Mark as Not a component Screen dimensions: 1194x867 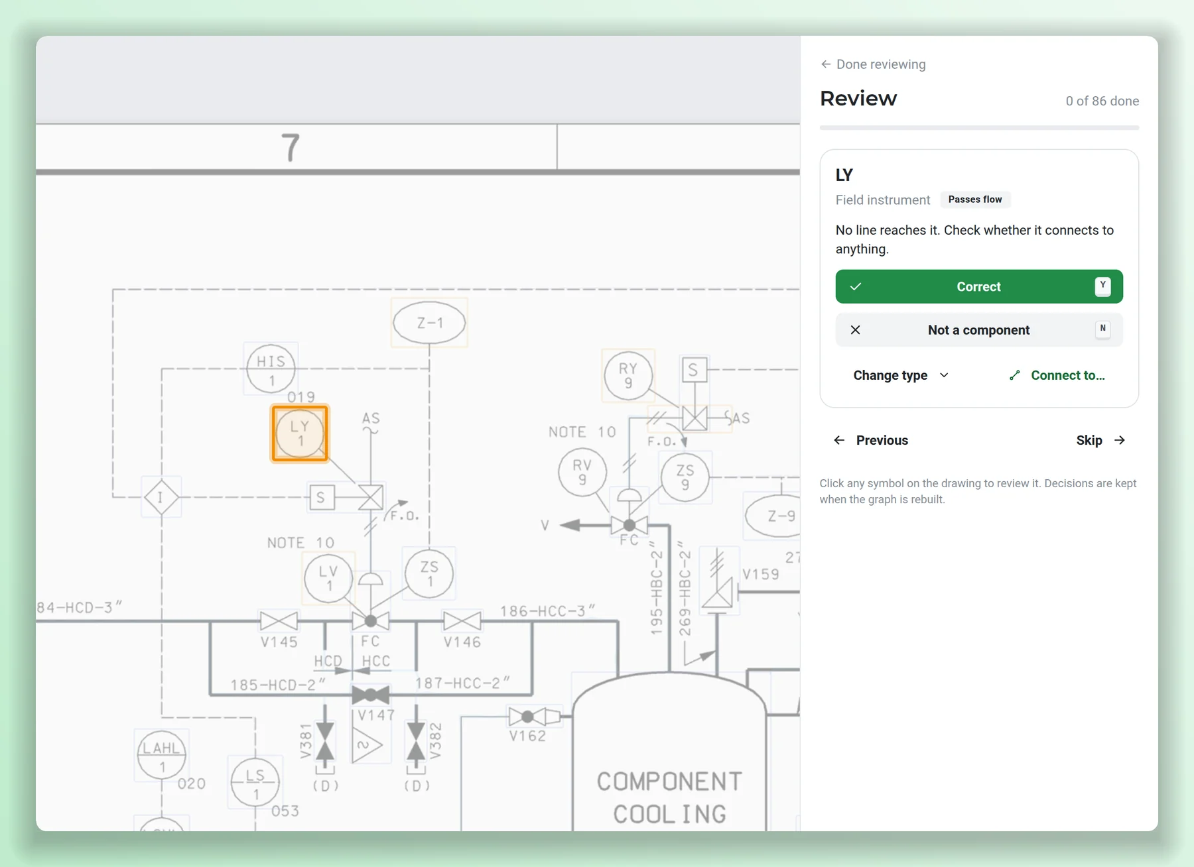point(979,330)
